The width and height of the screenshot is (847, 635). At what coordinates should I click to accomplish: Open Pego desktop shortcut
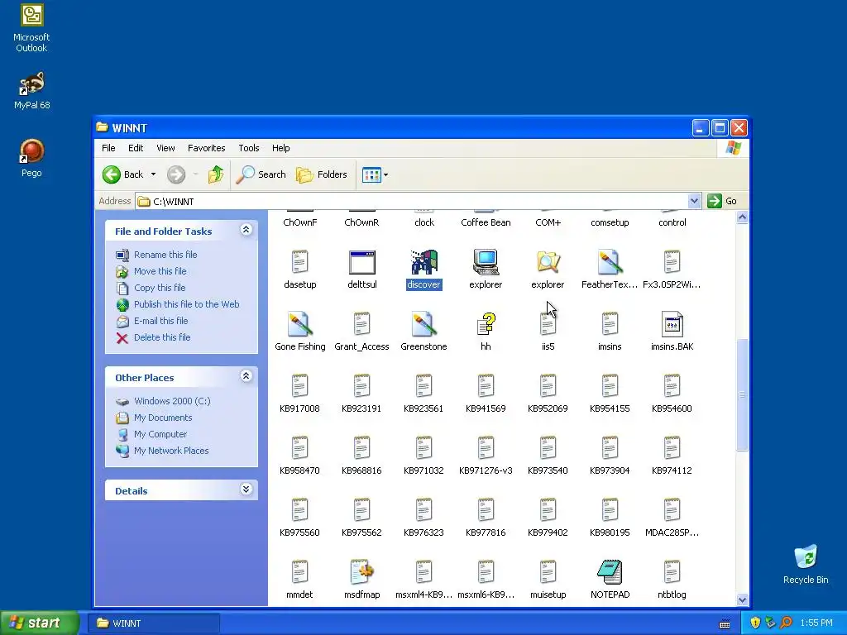[x=31, y=158]
